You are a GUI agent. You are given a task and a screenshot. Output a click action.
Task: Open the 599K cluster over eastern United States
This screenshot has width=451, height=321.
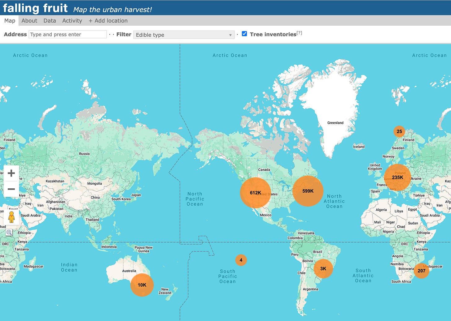(308, 191)
